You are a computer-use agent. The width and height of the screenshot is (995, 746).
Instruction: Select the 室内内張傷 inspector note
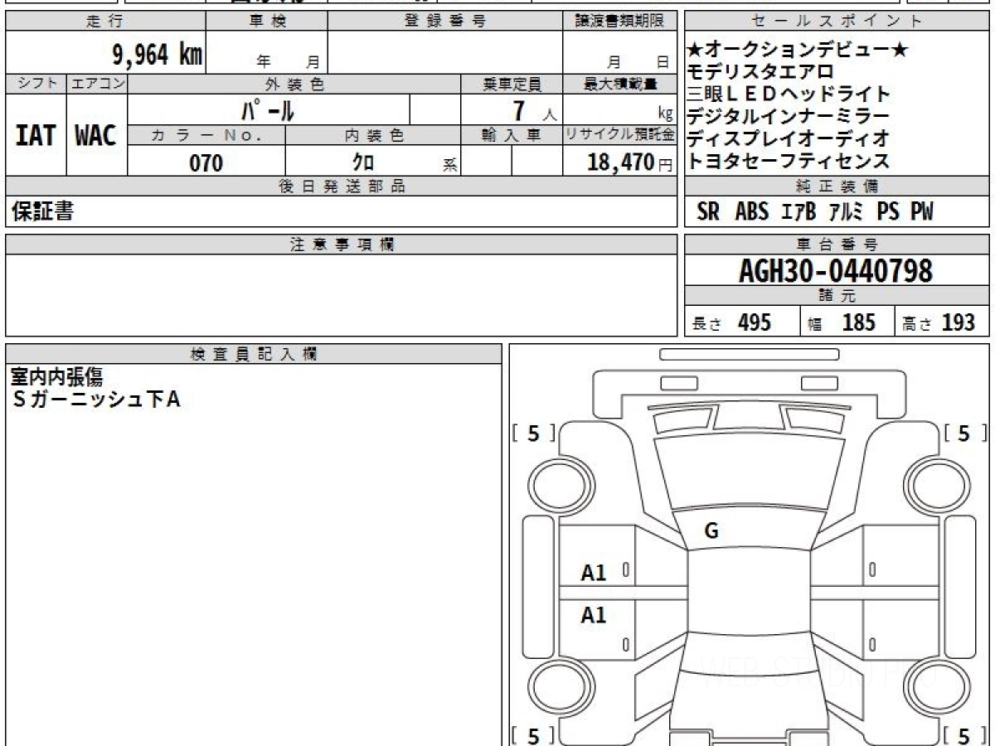tap(56, 377)
